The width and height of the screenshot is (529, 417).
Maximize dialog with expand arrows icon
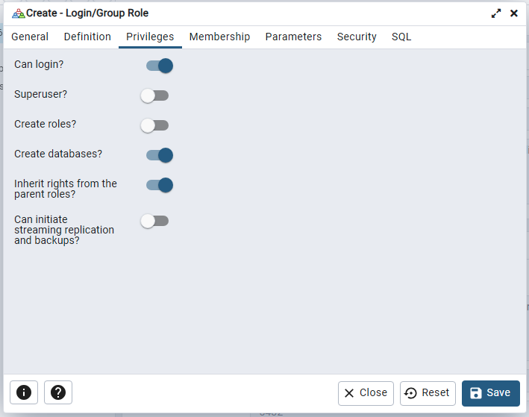(496, 13)
